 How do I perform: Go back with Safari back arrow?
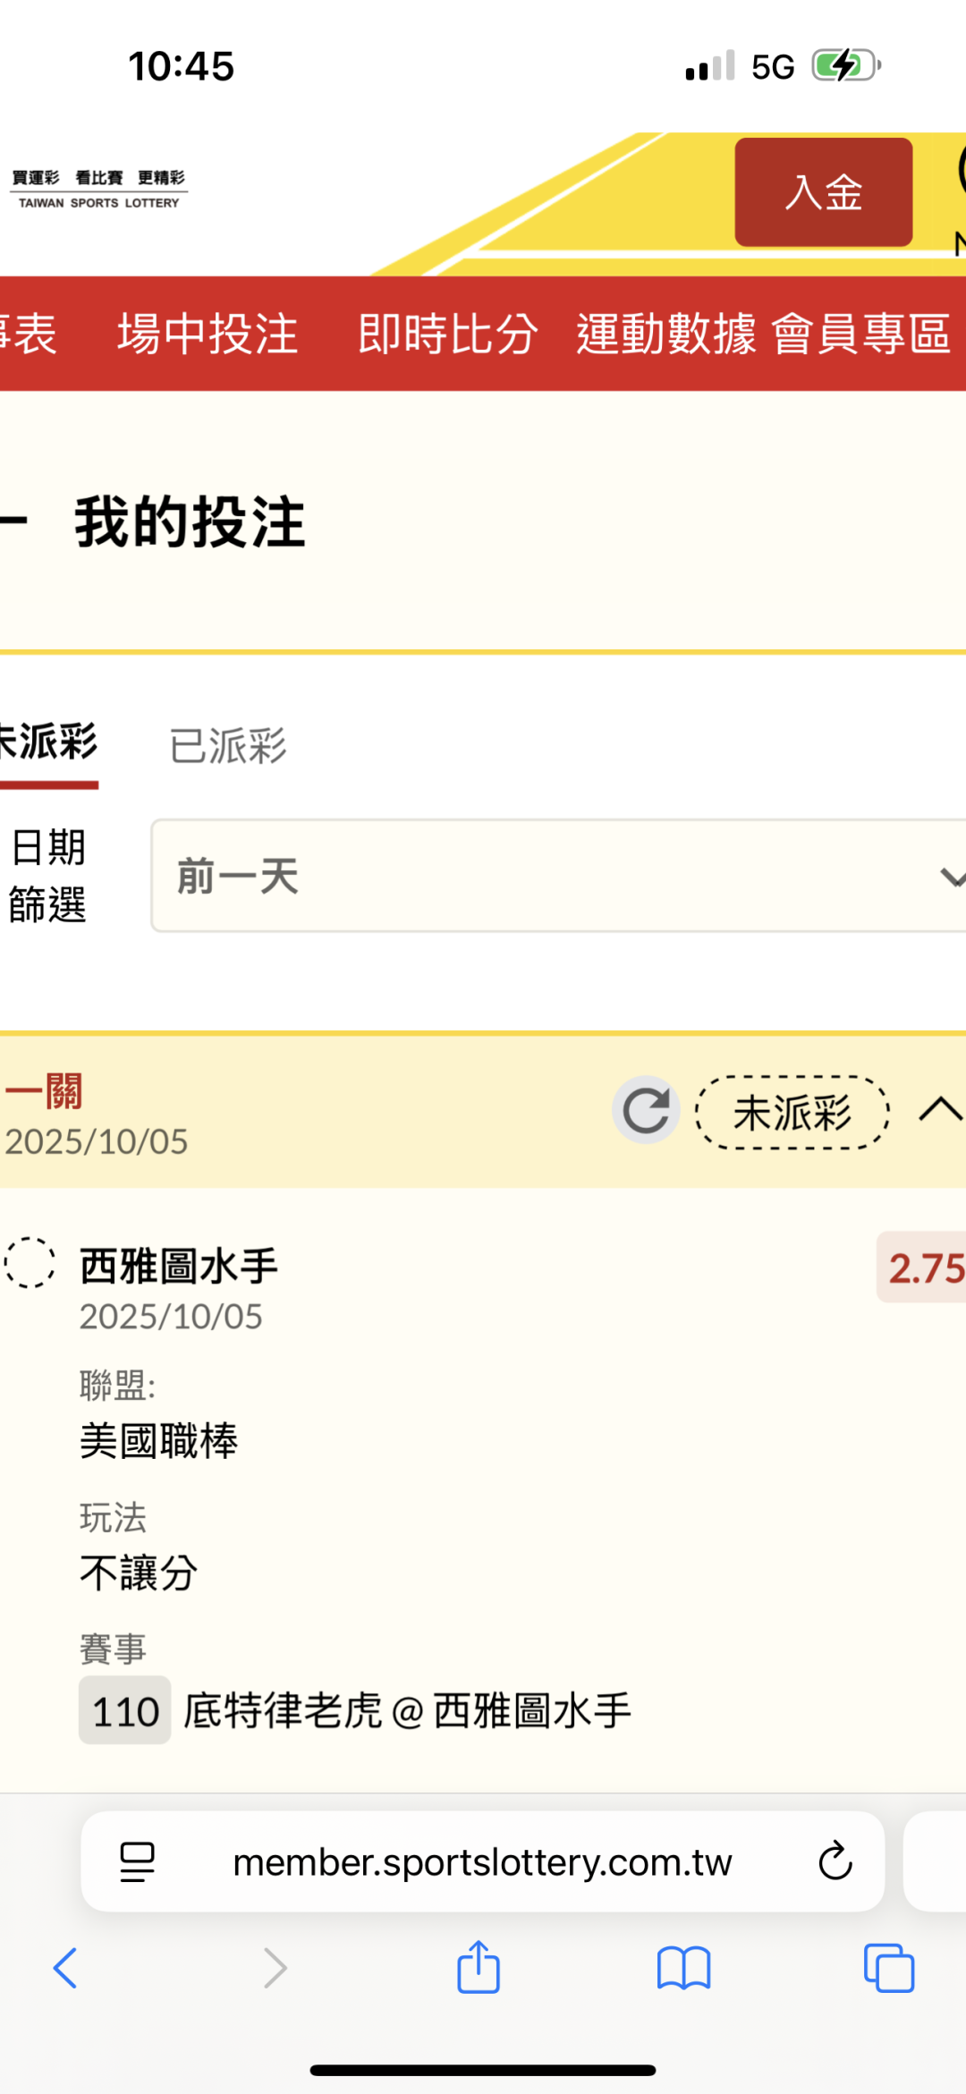(65, 1968)
